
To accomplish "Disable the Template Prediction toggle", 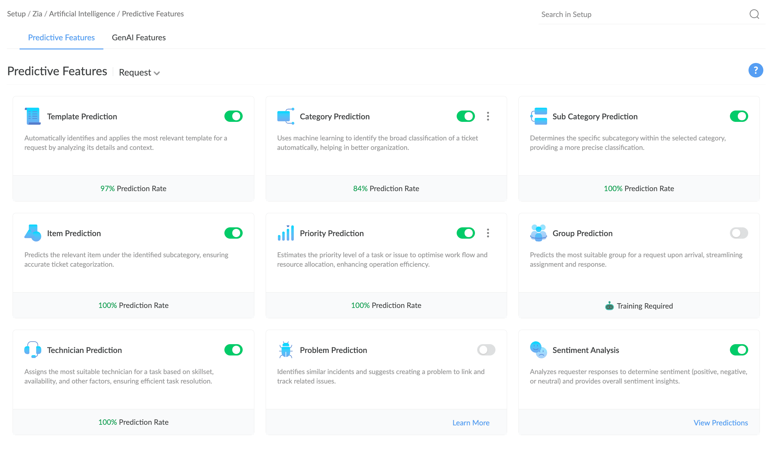I will [233, 116].
